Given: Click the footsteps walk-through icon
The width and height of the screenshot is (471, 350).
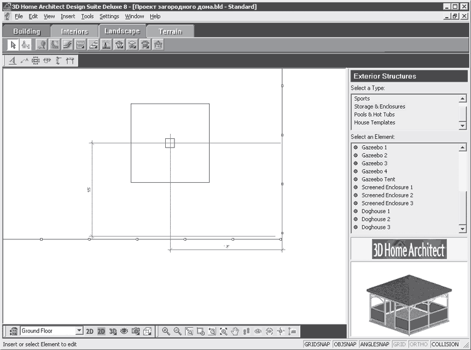Looking at the screenshot, I should pyautogui.click(x=246, y=331).
